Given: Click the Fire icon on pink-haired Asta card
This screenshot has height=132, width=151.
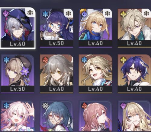Looking at the screenshot, I should (x=84, y=105).
